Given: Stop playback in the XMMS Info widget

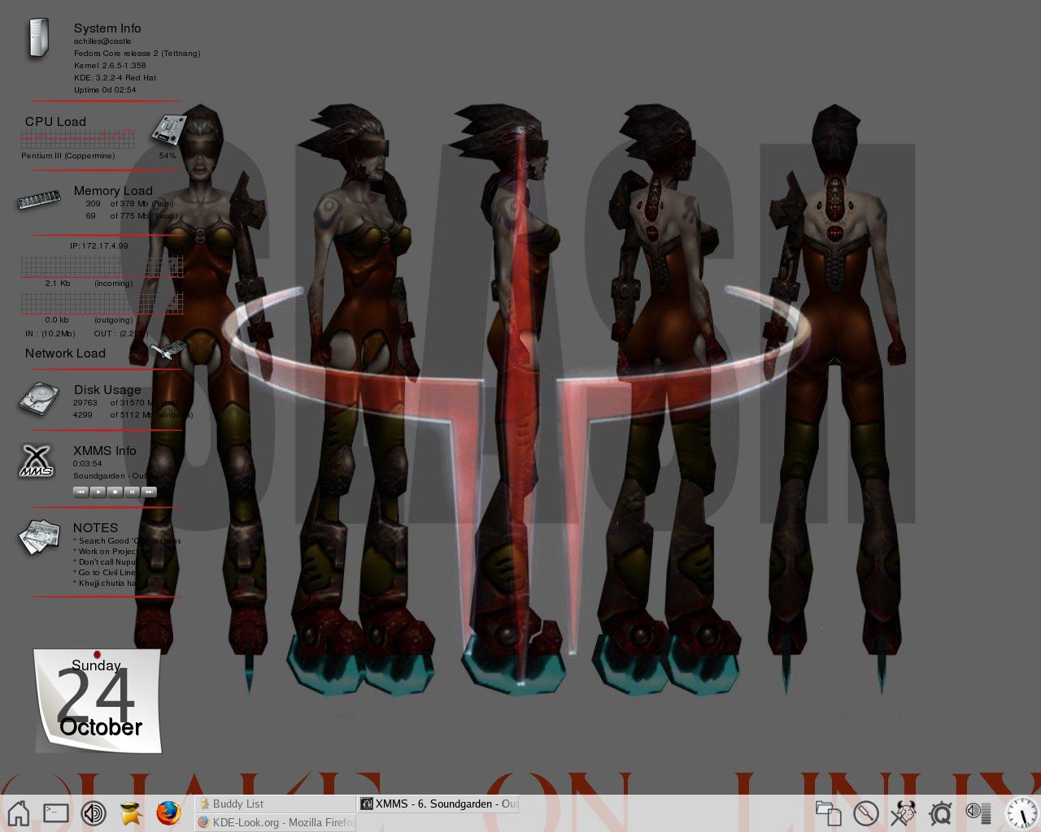Looking at the screenshot, I should pyautogui.click(x=115, y=492).
